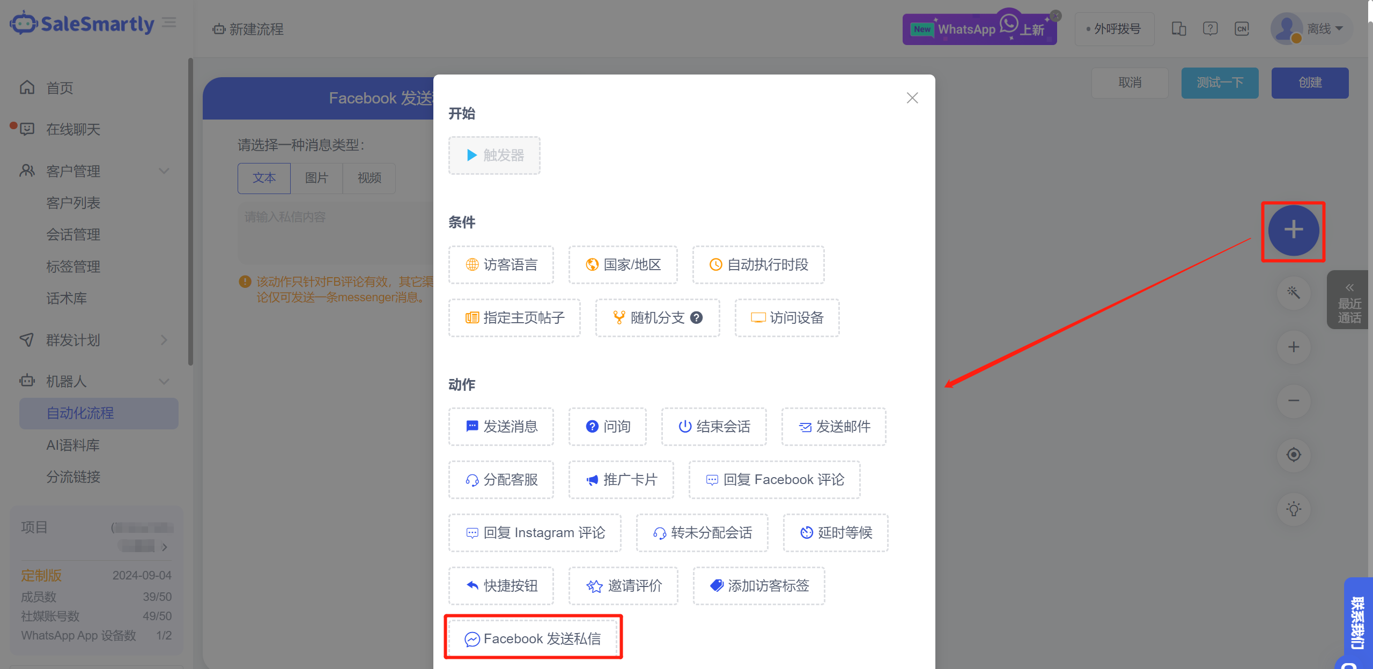Open 自动化流程 in sidebar
Screen dimensions: 1373x669
point(80,413)
